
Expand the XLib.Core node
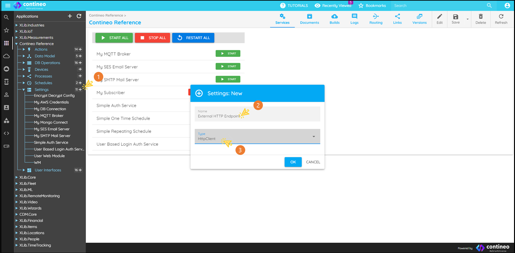17,177
